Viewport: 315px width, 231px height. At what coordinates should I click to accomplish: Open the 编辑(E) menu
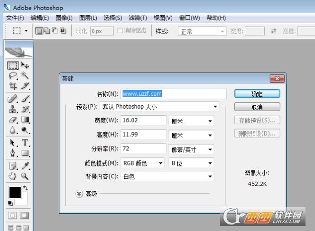coord(40,18)
